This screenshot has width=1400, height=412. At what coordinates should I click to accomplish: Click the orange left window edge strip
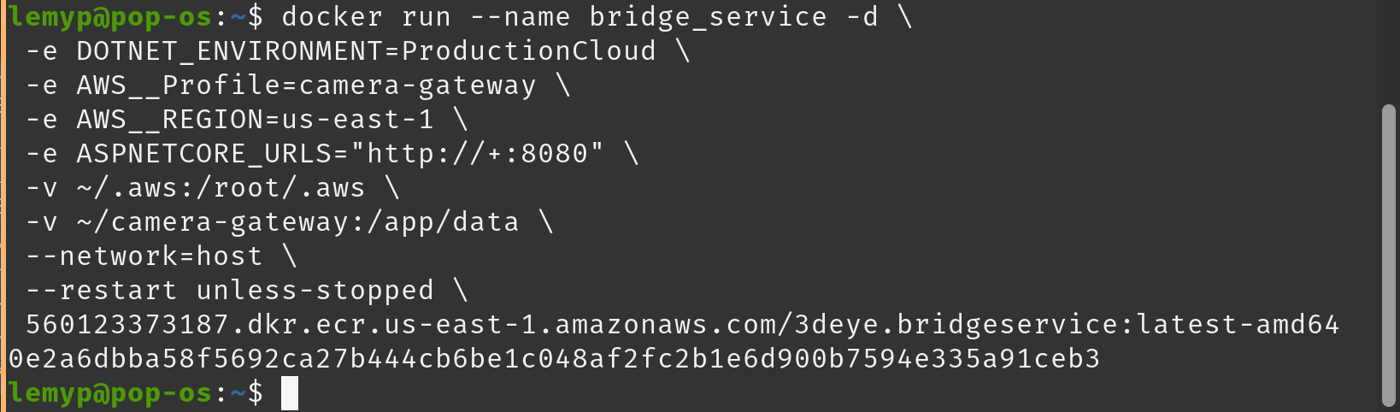point(3,206)
